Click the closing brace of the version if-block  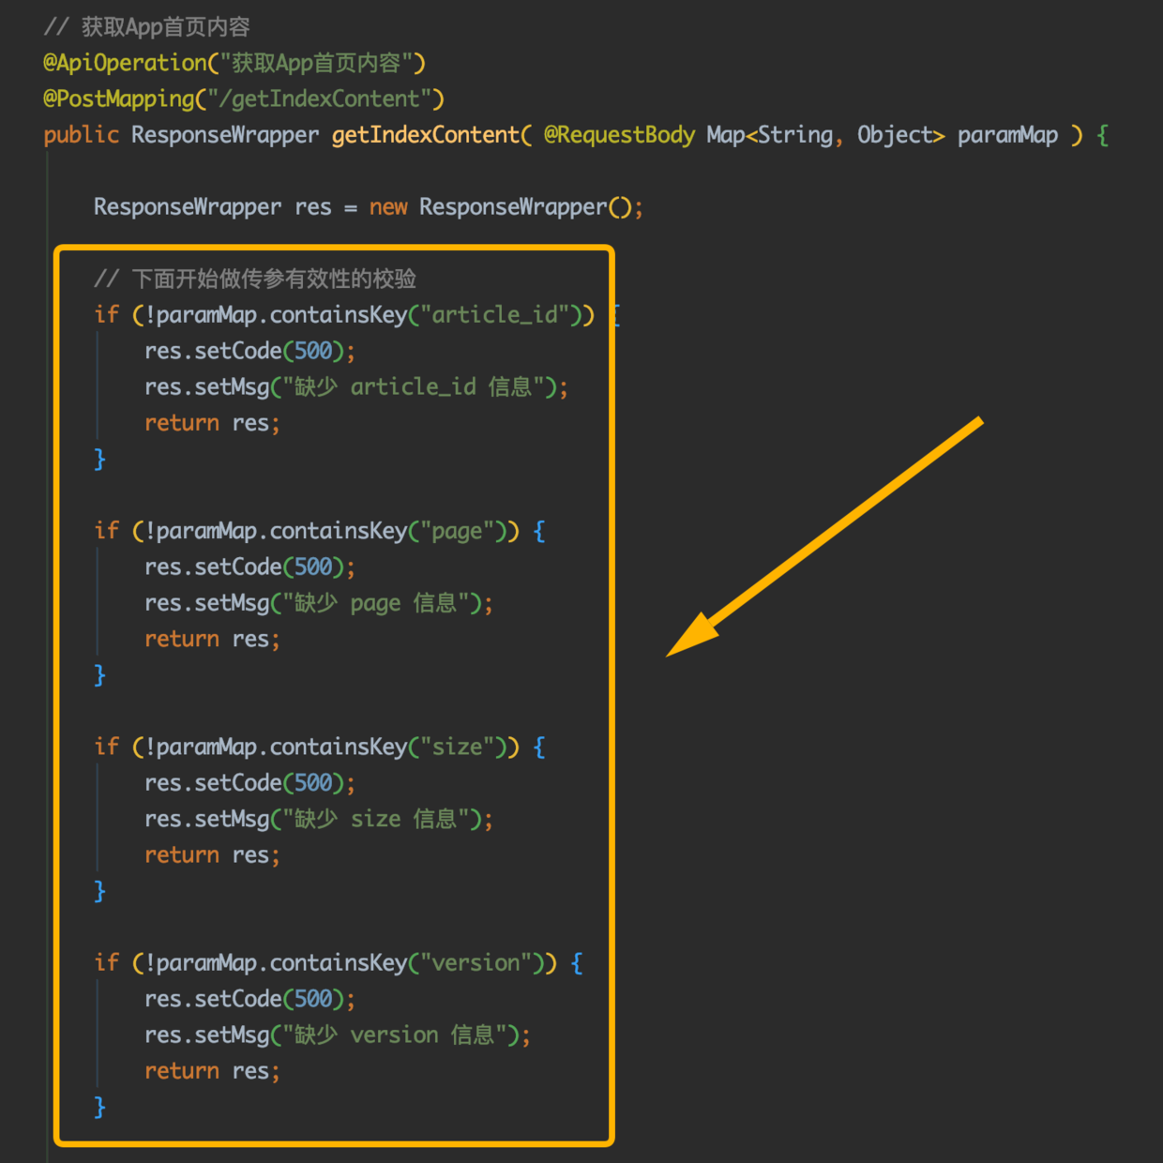99,1108
